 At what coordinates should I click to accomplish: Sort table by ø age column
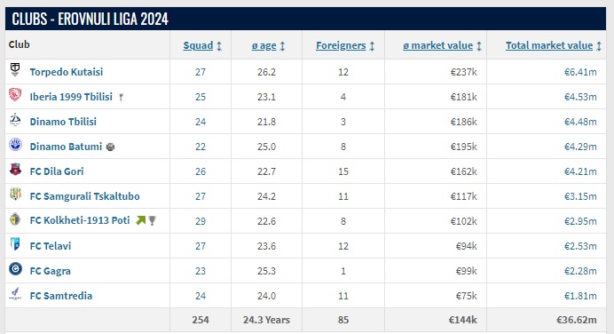(268, 45)
